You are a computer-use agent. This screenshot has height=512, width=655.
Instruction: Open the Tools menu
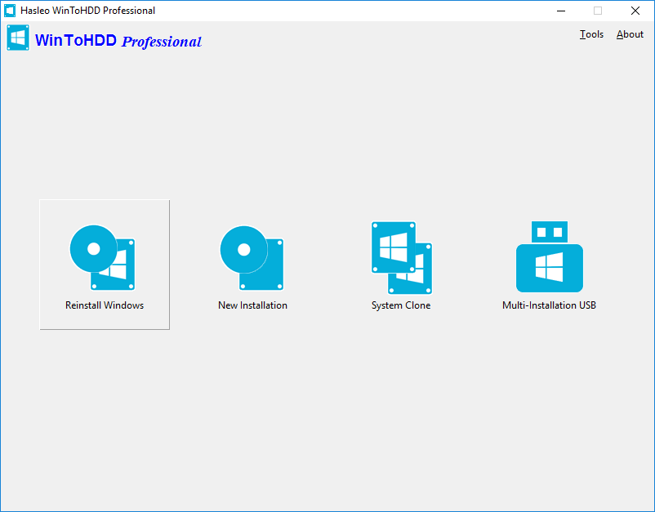coord(591,34)
